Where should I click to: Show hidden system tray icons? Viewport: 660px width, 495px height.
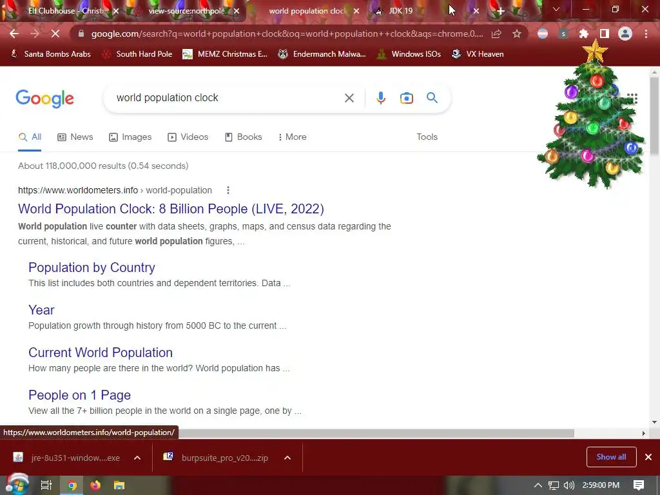(538, 485)
